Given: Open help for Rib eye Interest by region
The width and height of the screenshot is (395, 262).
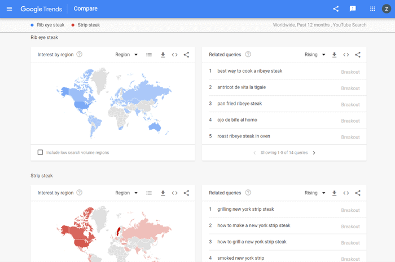Looking at the screenshot, I should [x=80, y=55].
